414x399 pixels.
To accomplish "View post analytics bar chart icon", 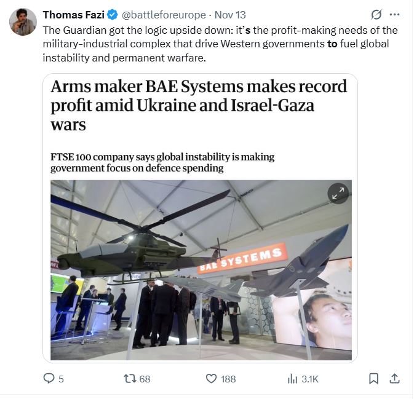I will [x=292, y=379].
